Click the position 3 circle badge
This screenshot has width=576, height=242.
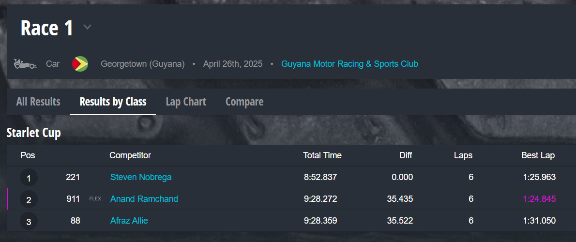point(29,221)
